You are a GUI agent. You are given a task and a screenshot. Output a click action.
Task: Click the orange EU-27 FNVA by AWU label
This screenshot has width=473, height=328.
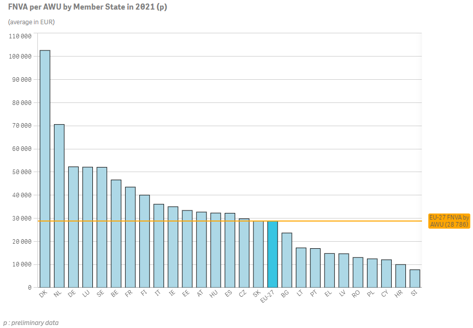click(x=449, y=221)
